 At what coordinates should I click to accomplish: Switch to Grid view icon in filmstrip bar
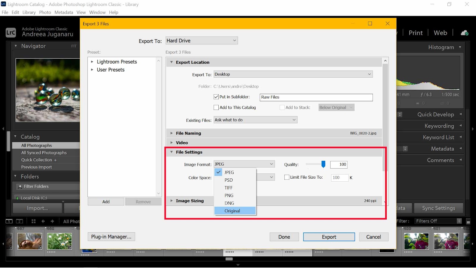tap(34, 221)
